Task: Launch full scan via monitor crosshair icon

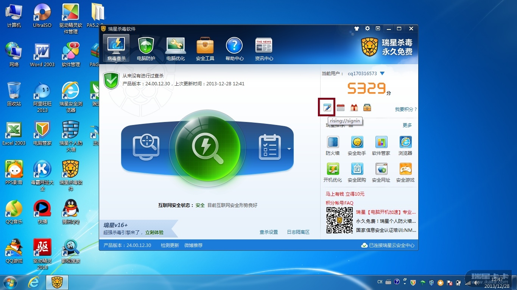Action: pyautogui.click(x=146, y=147)
